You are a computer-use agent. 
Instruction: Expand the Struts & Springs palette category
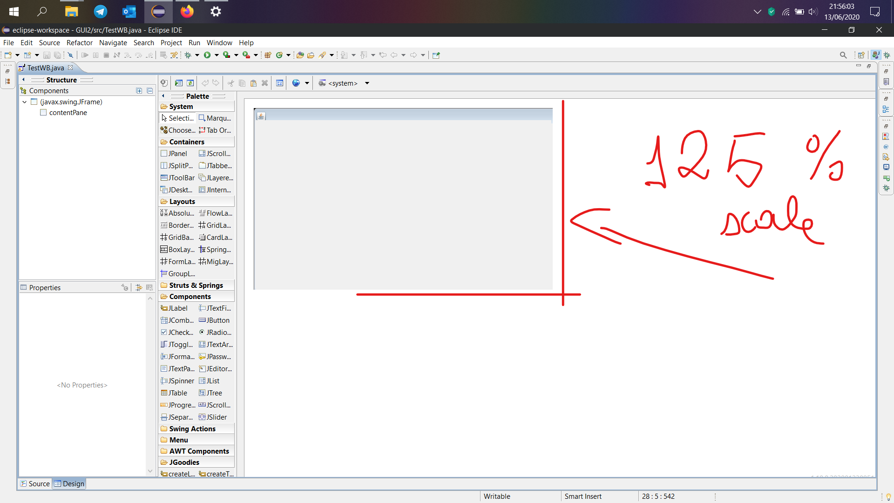196,285
